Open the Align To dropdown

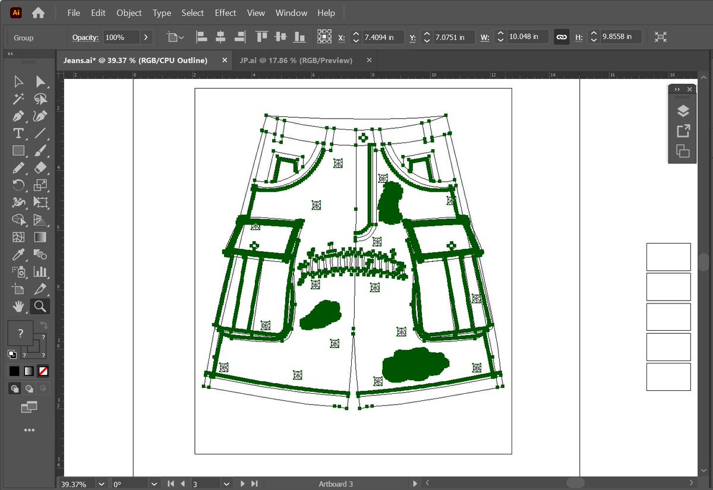click(175, 37)
